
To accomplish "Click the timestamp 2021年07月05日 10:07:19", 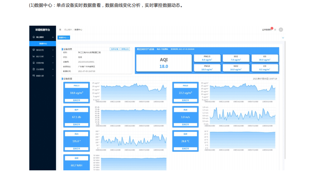I will point(265,79).
